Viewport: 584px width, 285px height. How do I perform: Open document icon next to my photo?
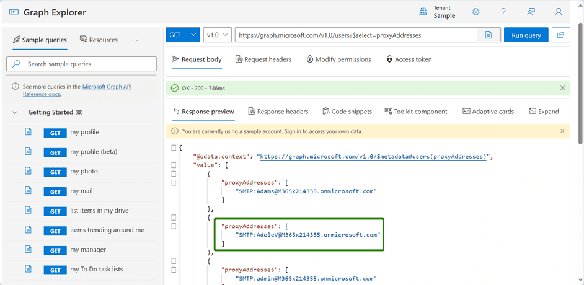tap(29, 171)
